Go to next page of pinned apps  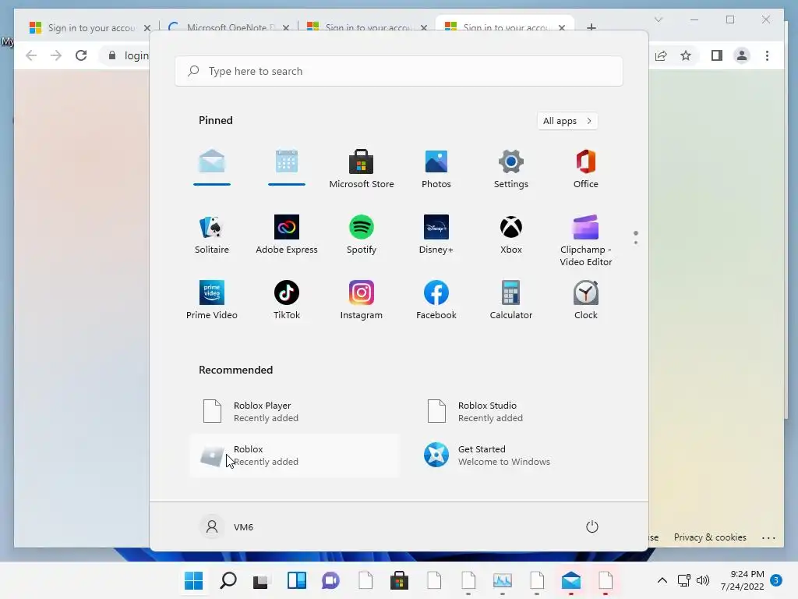tap(636, 243)
